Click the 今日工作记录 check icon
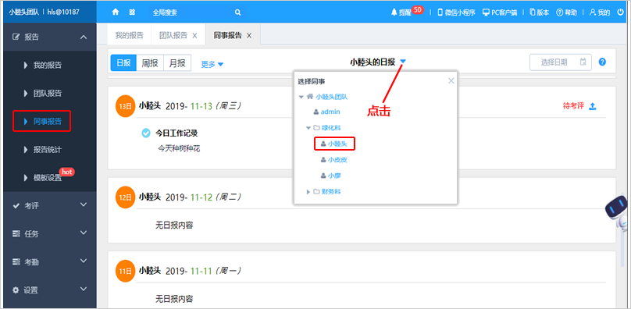 (x=146, y=133)
